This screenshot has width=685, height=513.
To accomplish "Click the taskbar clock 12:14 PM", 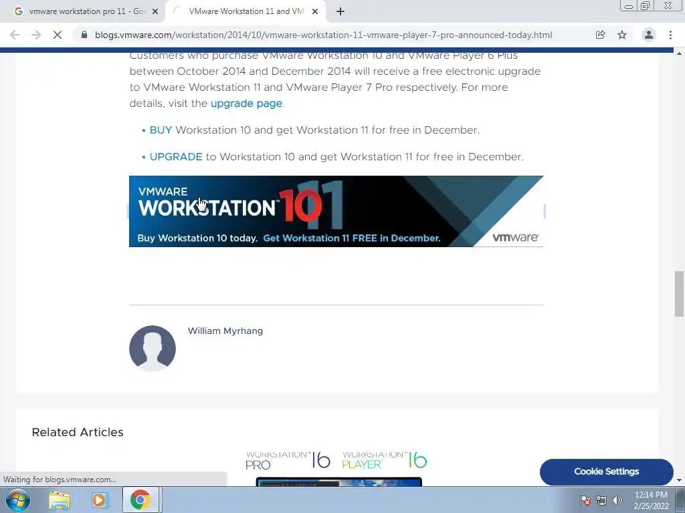I will tap(651, 495).
